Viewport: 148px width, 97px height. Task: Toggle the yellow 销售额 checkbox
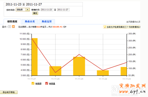click(x=33, y=83)
